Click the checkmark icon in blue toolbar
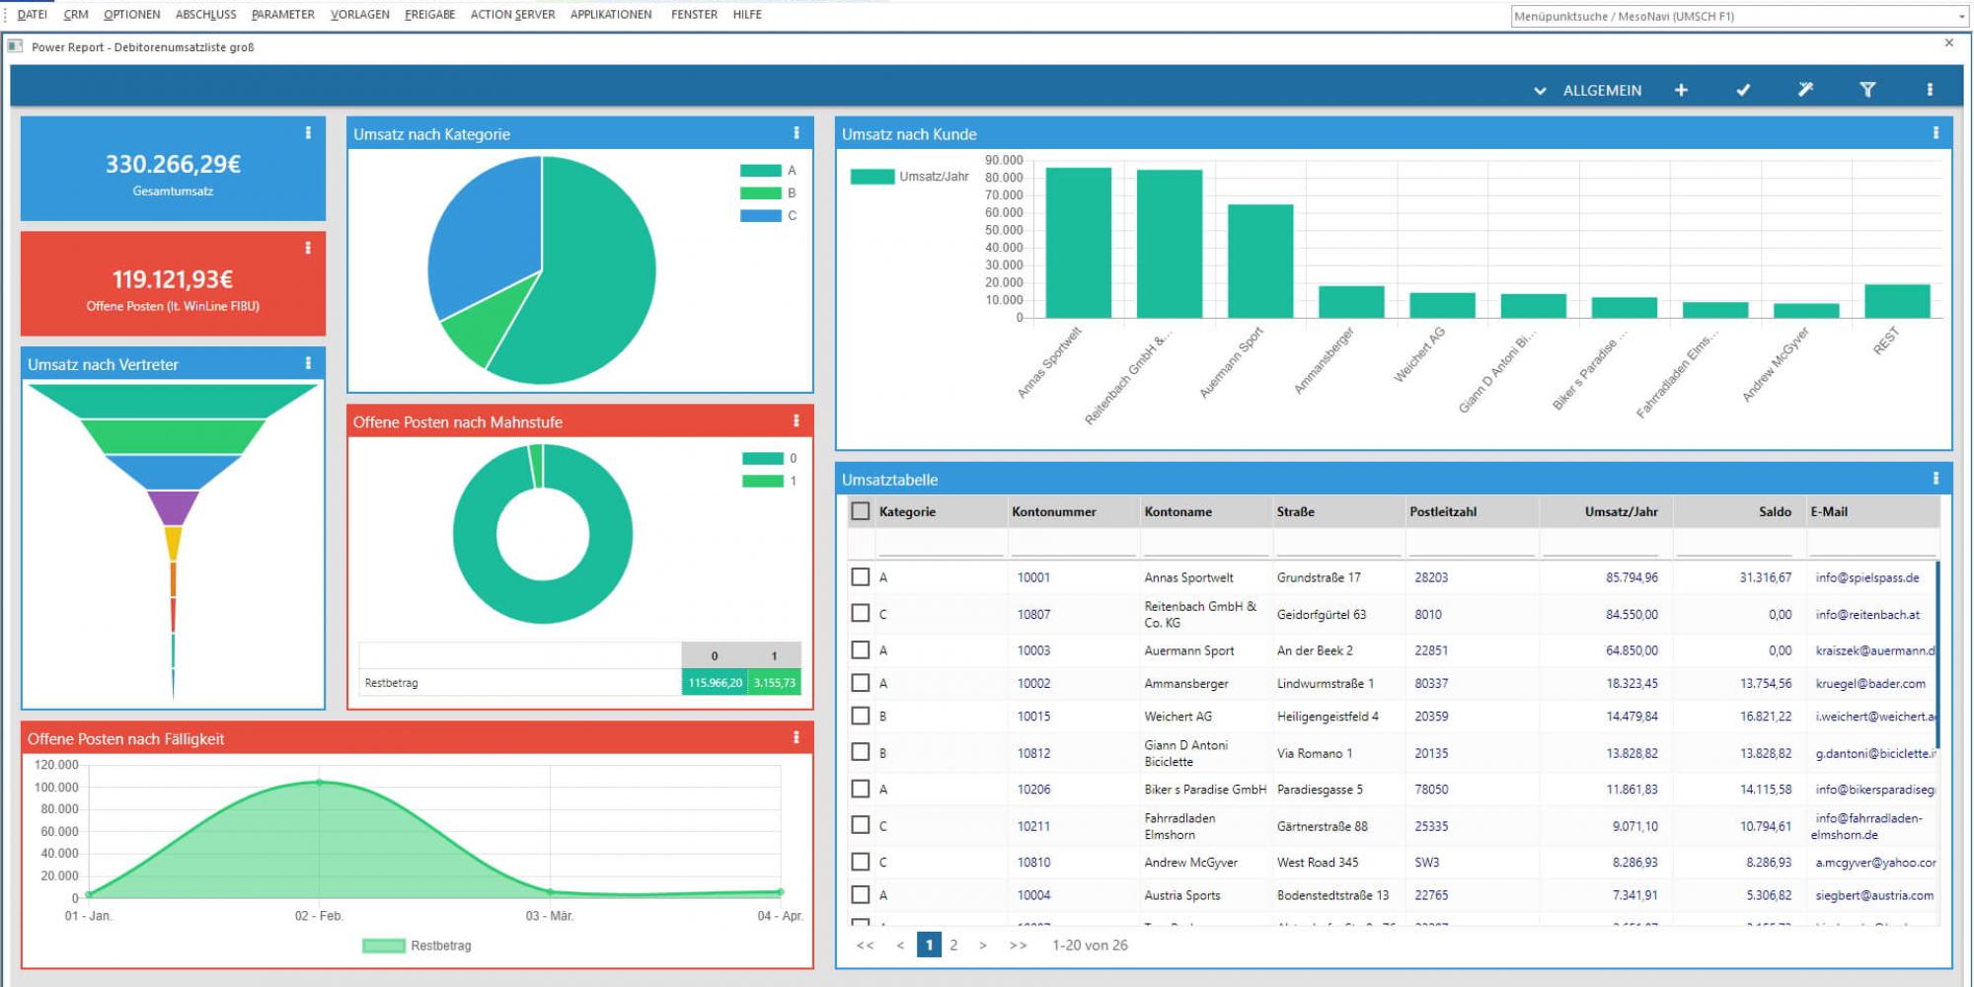1974x987 pixels. point(1743,90)
